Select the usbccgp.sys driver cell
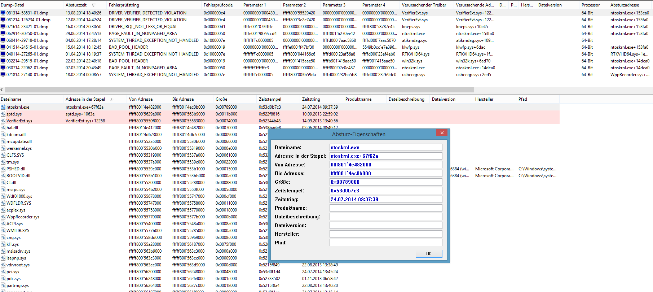The image size is (653, 292). [x=414, y=74]
